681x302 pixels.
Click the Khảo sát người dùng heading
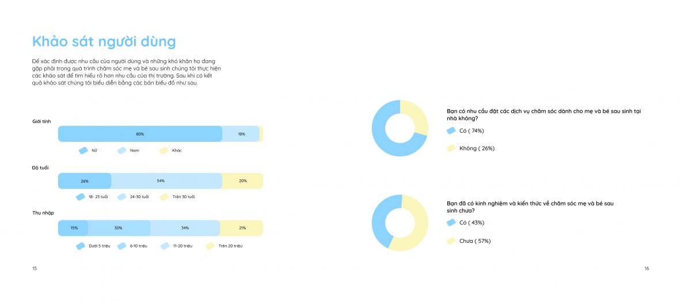point(104,42)
